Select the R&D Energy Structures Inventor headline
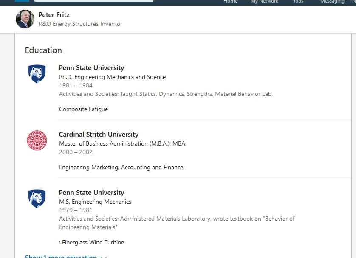 coord(80,24)
